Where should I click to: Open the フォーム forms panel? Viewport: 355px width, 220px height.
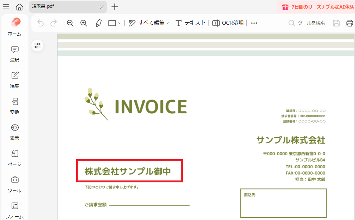(x=14, y=210)
